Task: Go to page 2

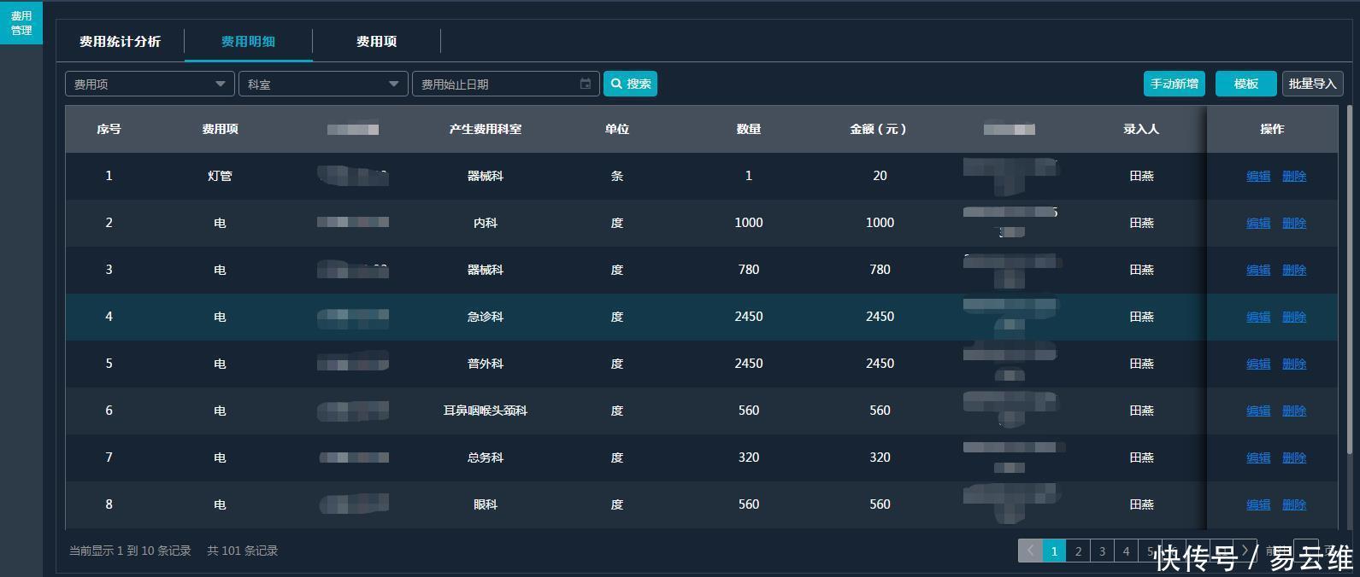Action: click(1078, 551)
